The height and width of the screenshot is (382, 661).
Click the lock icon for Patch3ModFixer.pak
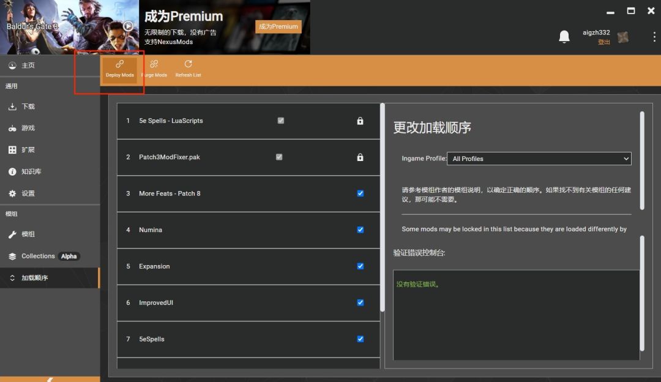(x=360, y=157)
